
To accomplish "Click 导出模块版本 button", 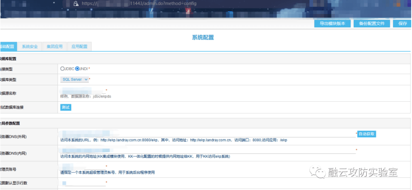I will [333, 23].
